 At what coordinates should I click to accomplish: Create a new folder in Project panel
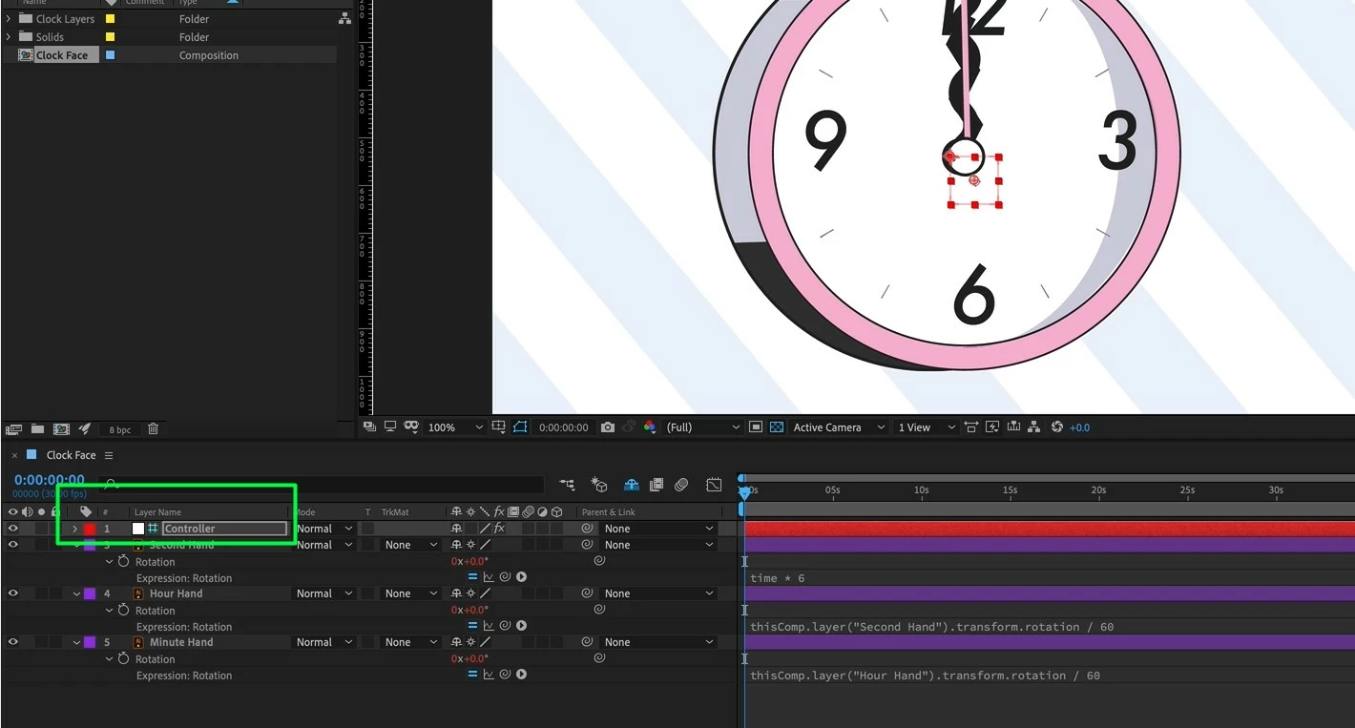click(37, 429)
